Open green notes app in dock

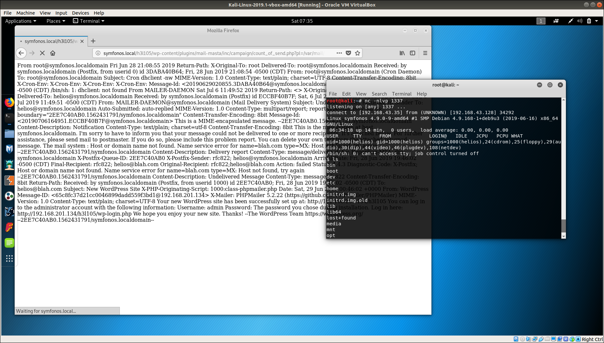pos(9,243)
